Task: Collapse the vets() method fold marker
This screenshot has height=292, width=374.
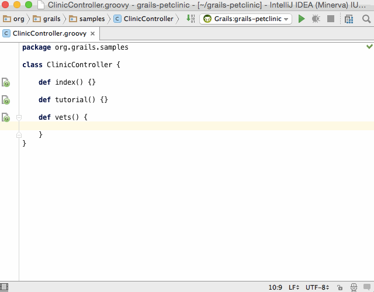Action: click(x=19, y=117)
